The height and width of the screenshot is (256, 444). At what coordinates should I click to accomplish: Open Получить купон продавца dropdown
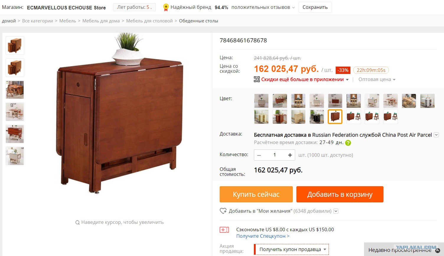point(291,249)
